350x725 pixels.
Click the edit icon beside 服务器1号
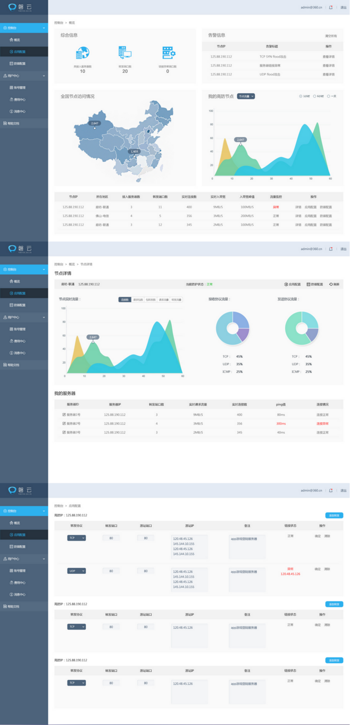point(64,415)
